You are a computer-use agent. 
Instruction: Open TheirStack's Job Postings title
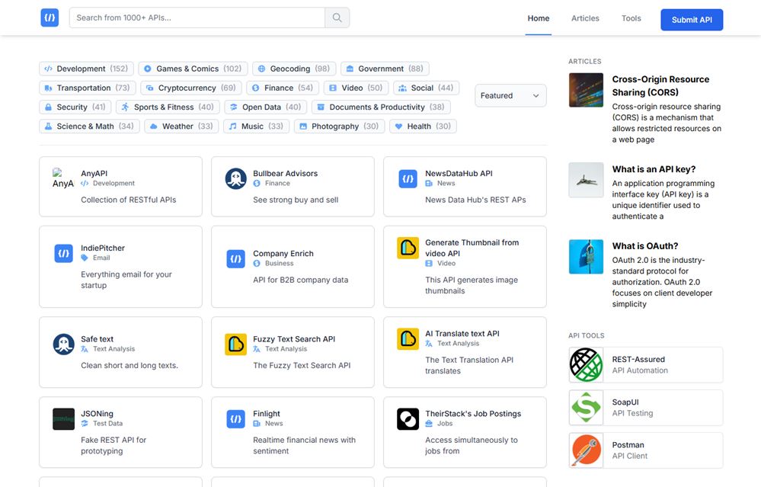point(473,414)
